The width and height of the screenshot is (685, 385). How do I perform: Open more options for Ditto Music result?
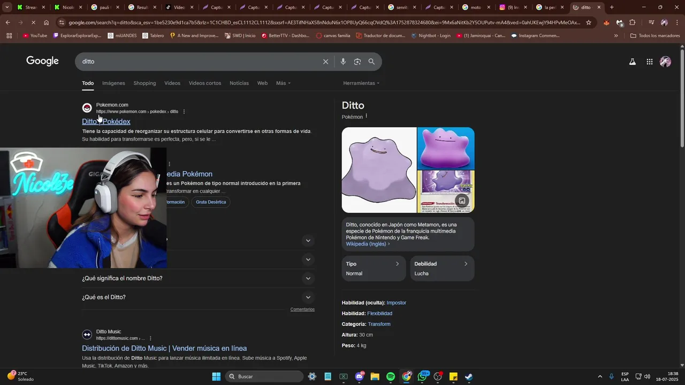150,338
